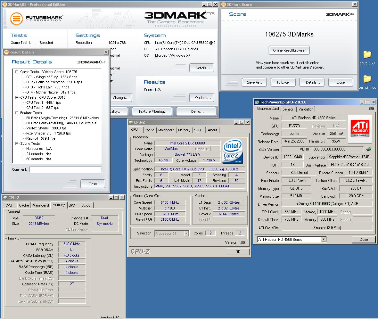Click the CPU-Z memory window title icon
The width and height of the screenshot is (378, 319).
5,198
